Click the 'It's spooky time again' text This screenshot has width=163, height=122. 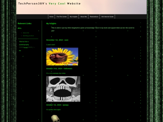[53, 110]
